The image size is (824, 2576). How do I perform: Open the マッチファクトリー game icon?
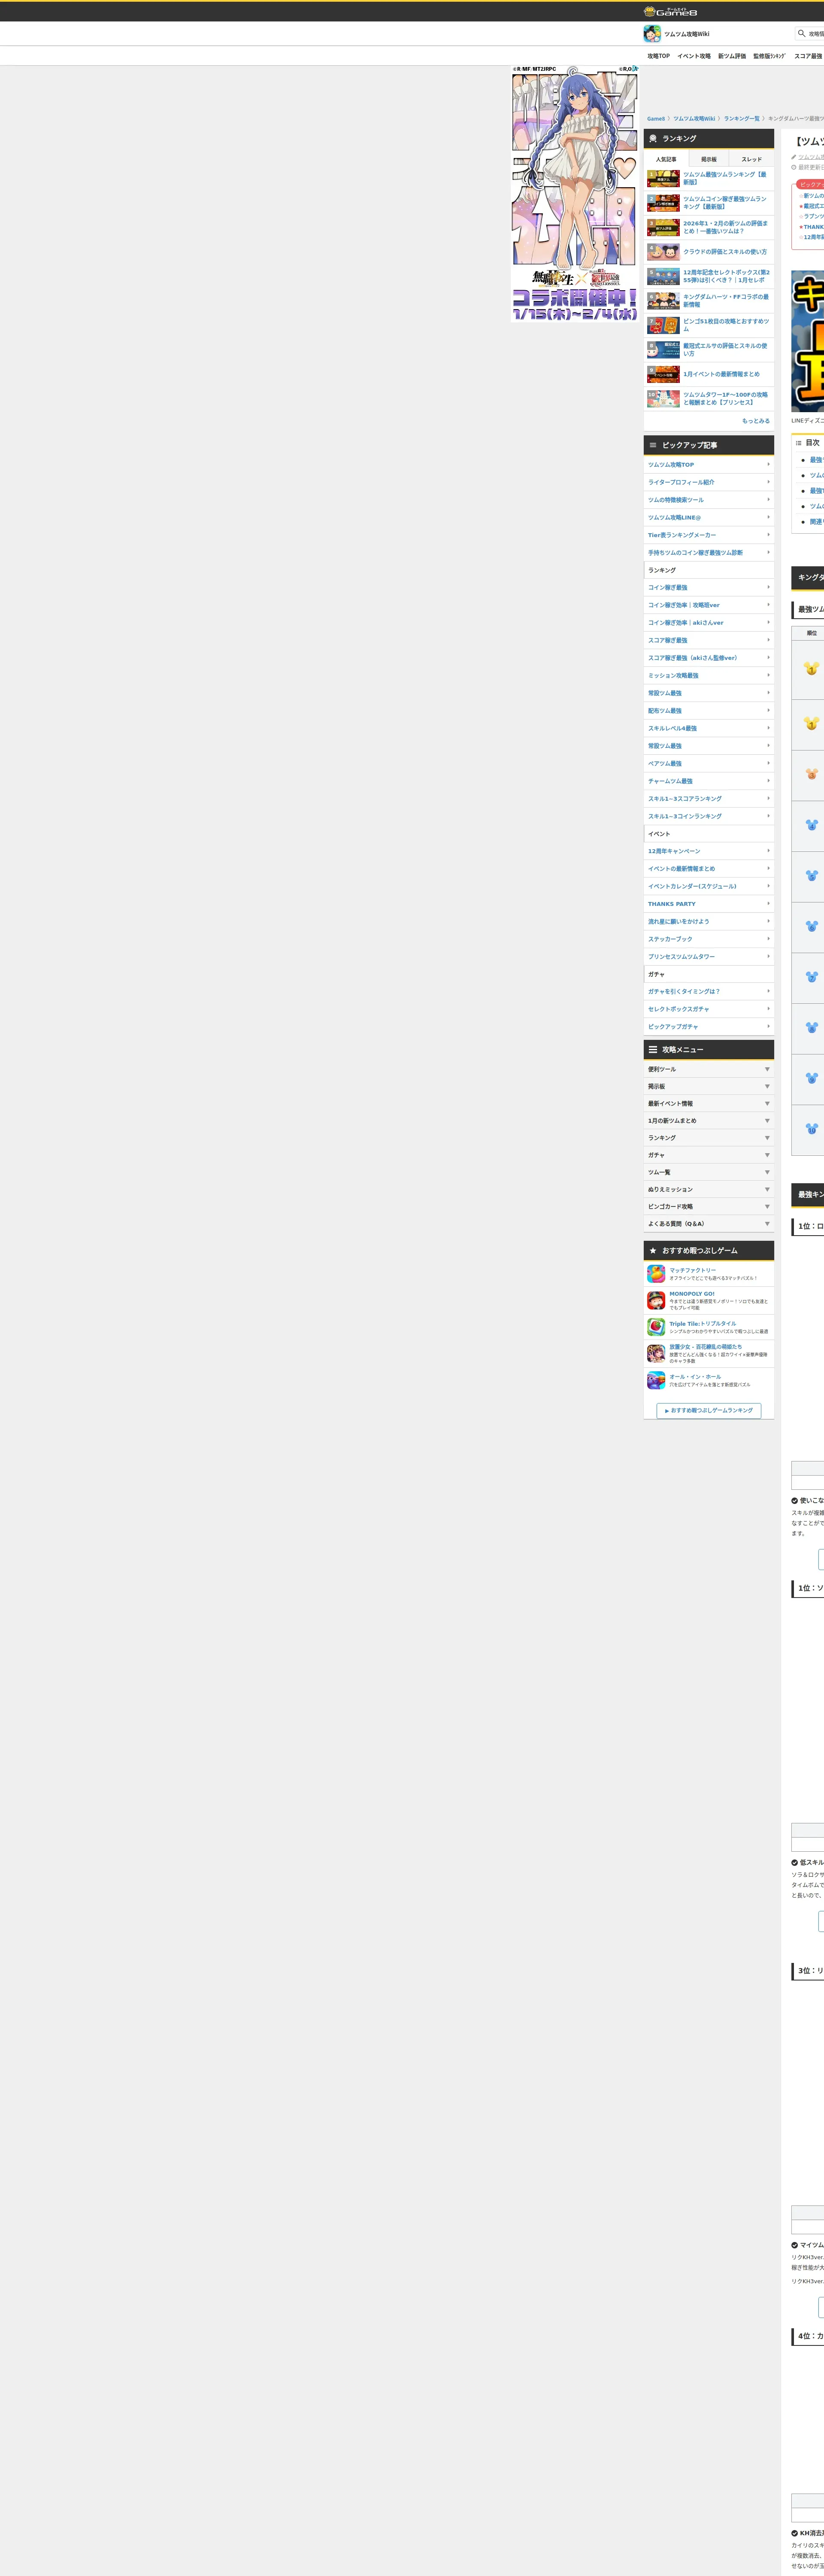(x=656, y=1273)
